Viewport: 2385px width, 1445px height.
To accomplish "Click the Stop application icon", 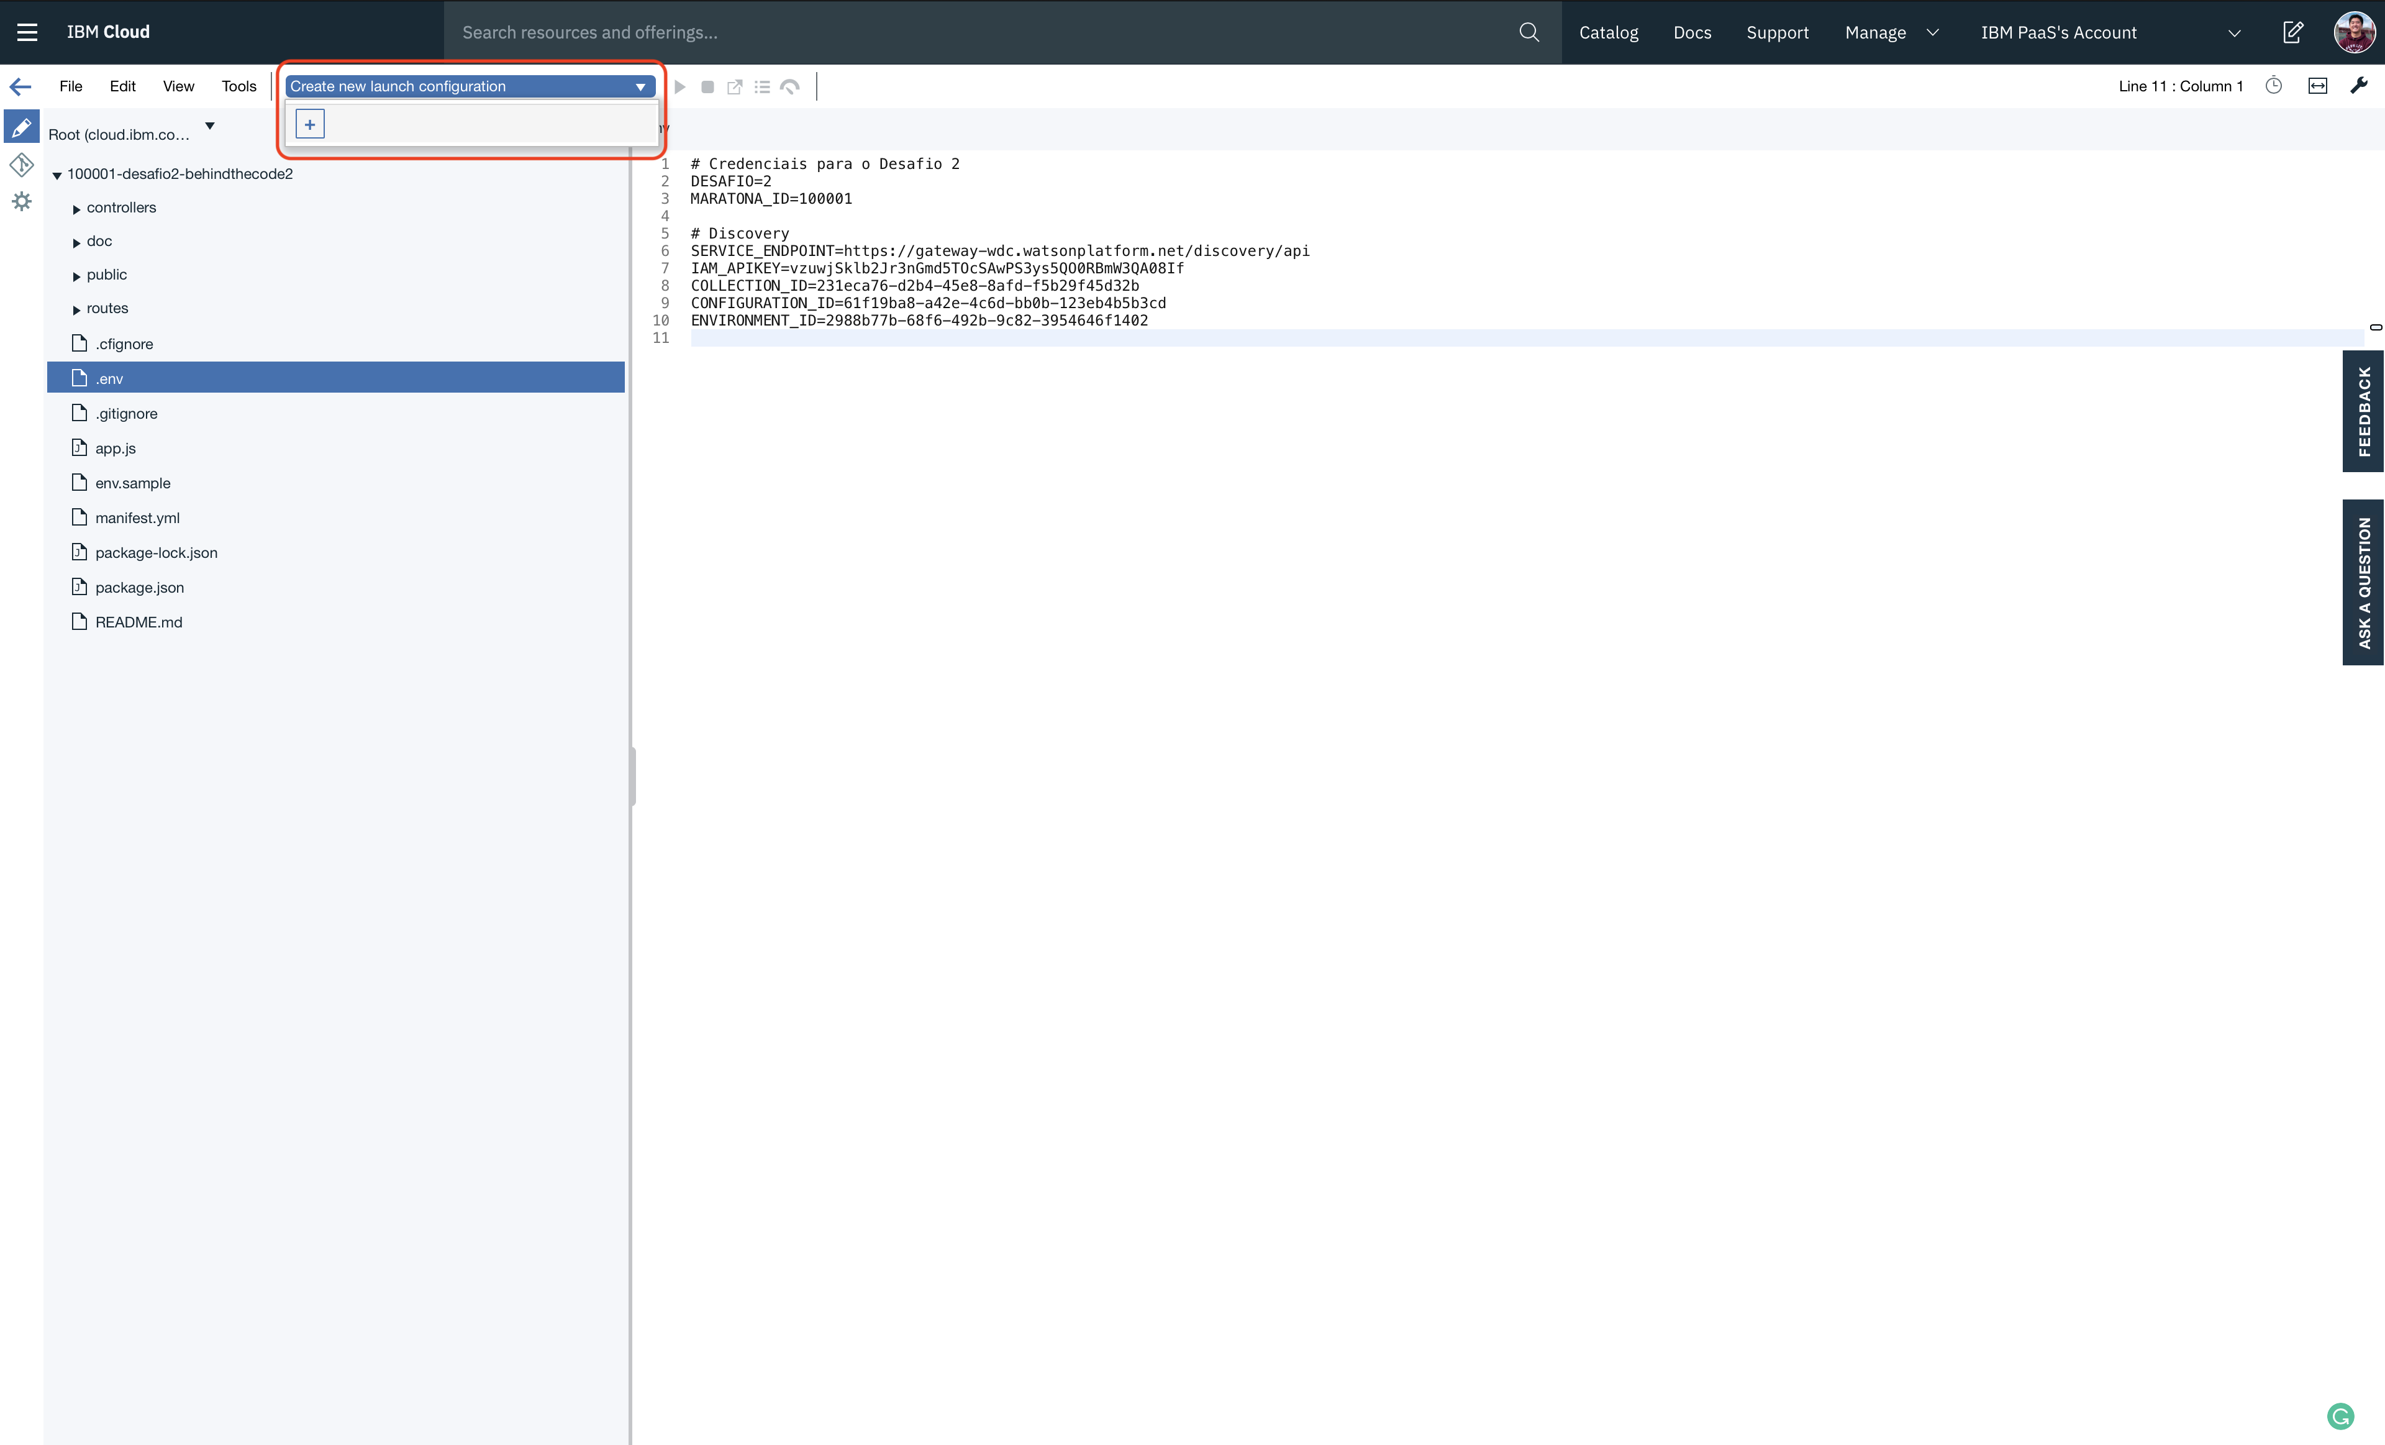I will click(x=707, y=87).
